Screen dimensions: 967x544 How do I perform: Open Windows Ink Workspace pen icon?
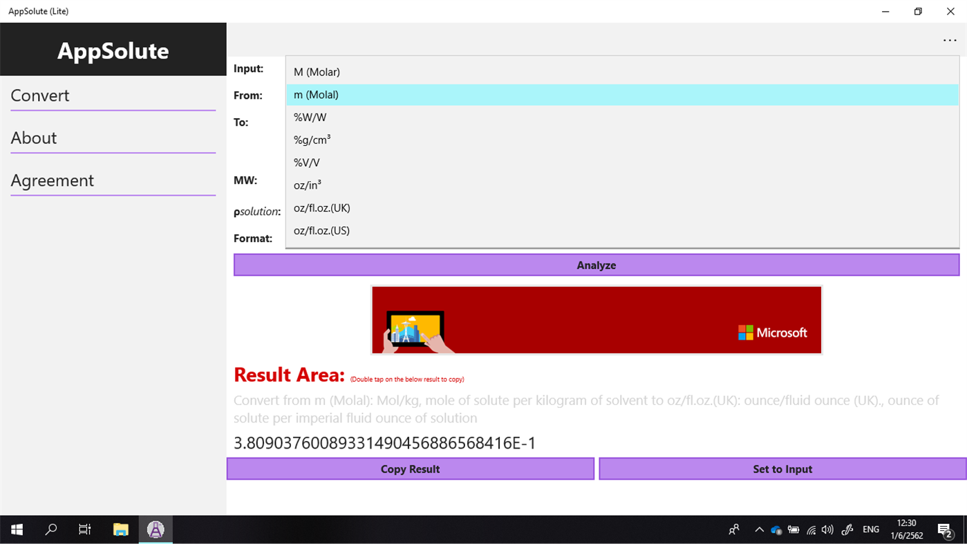click(x=846, y=529)
